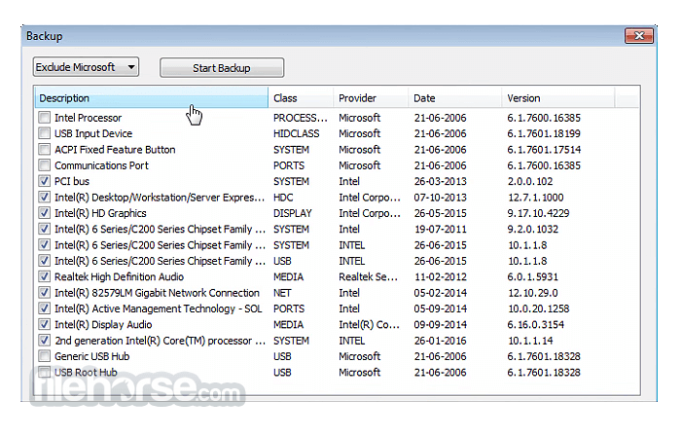681x436 pixels.
Task: Select 'Realtek High Definition Audio' text
Action: [x=119, y=276]
